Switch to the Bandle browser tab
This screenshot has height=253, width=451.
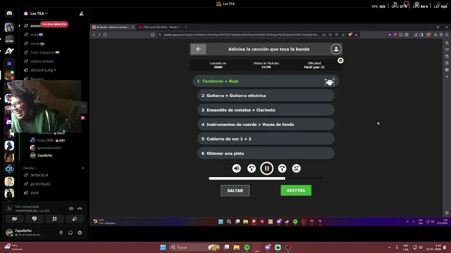113,27
